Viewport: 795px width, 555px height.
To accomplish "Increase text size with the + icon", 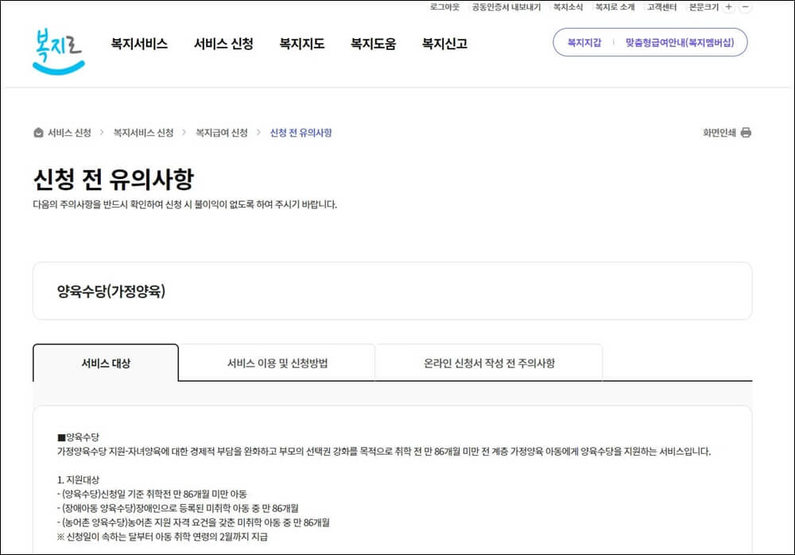I will [729, 7].
